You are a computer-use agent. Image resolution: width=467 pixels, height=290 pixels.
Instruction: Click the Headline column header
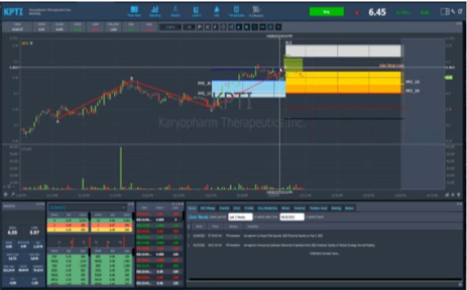coord(252,226)
